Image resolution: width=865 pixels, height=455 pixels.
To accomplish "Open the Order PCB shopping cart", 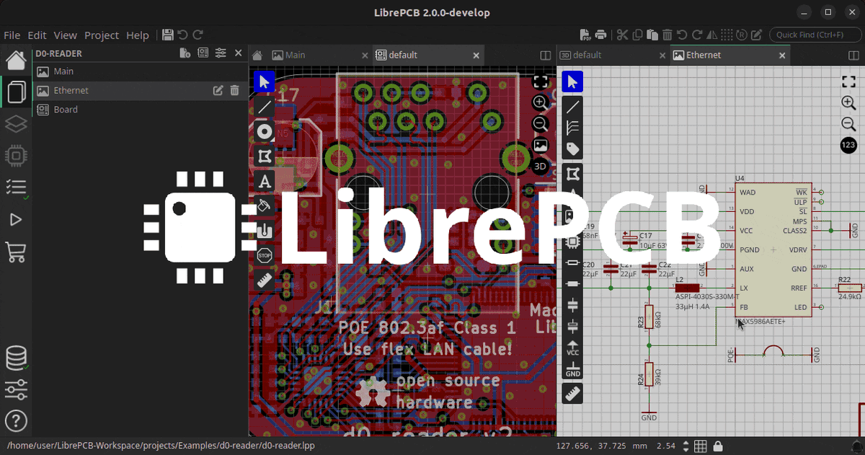I will pos(16,252).
